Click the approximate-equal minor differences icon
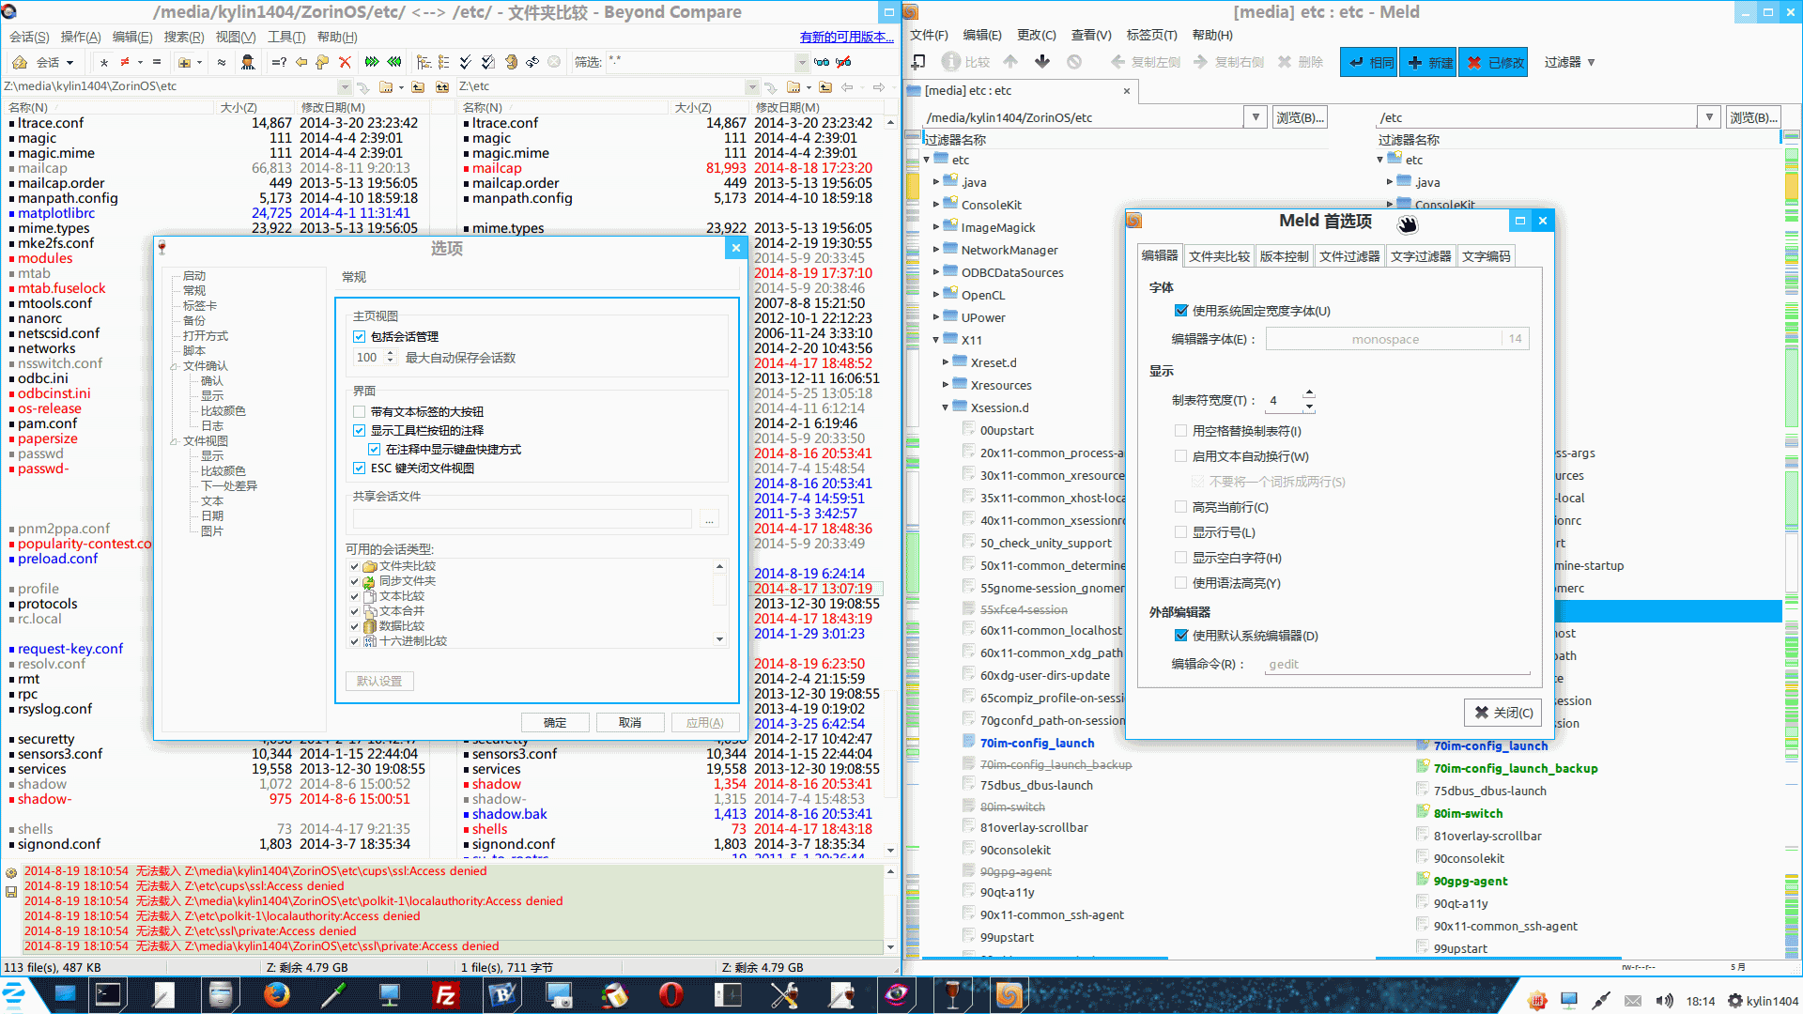 pyautogui.click(x=222, y=62)
